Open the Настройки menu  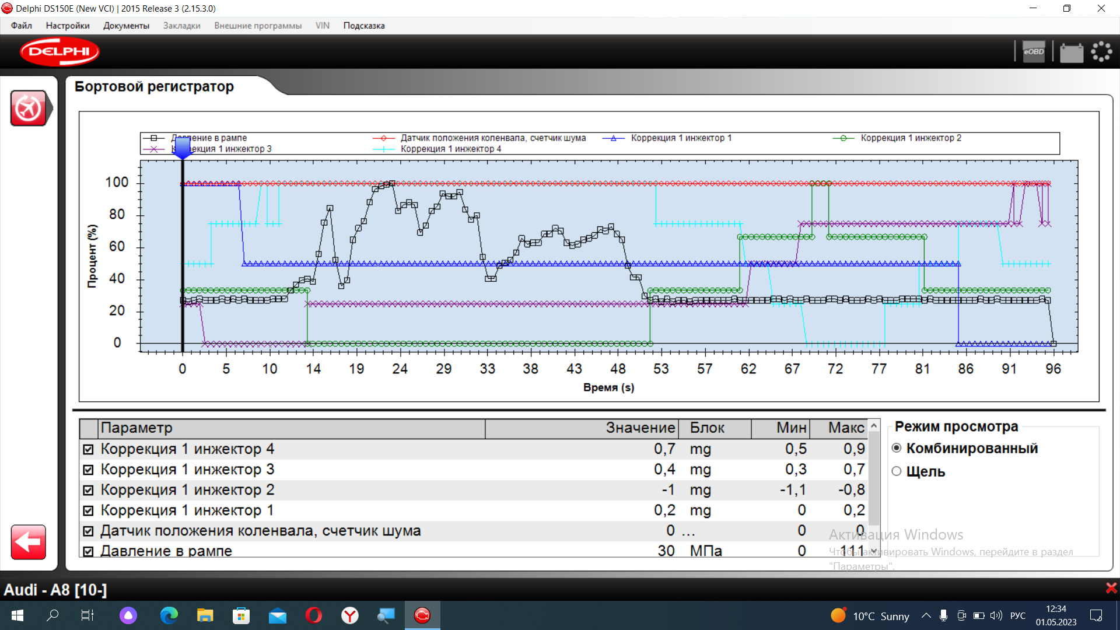tap(68, 26)
